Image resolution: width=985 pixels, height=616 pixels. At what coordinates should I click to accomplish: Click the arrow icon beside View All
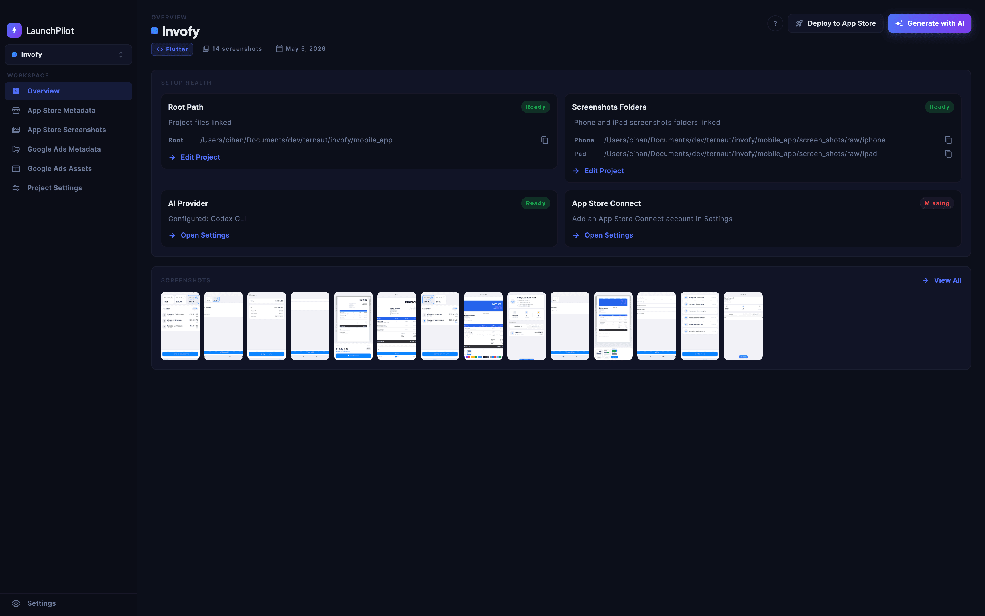925,280
